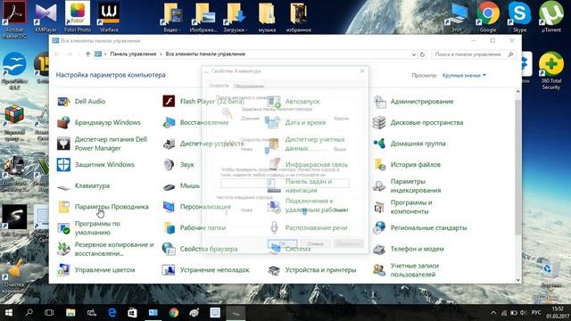This screenshot has width=571, height=321.
Task: Open Телефон и модем icon
Action: point(379,250)
